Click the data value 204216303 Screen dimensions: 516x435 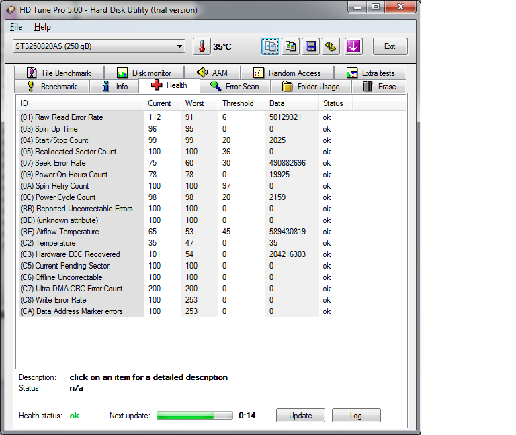coord(288,254)
